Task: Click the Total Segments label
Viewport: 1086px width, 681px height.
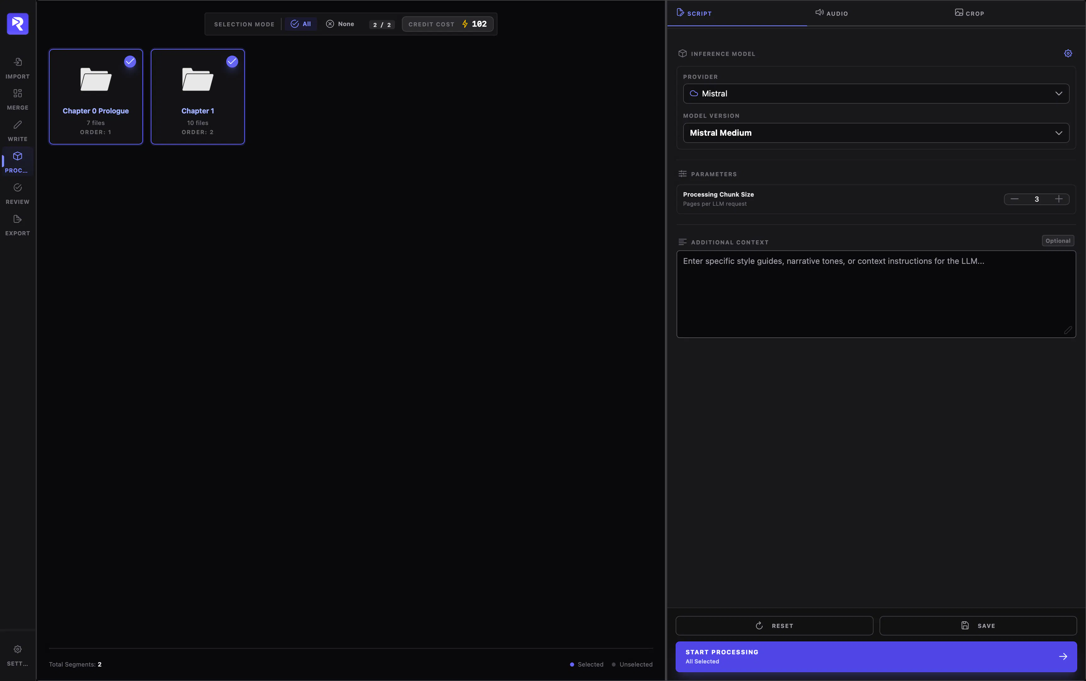Action: tap(75, 664)
